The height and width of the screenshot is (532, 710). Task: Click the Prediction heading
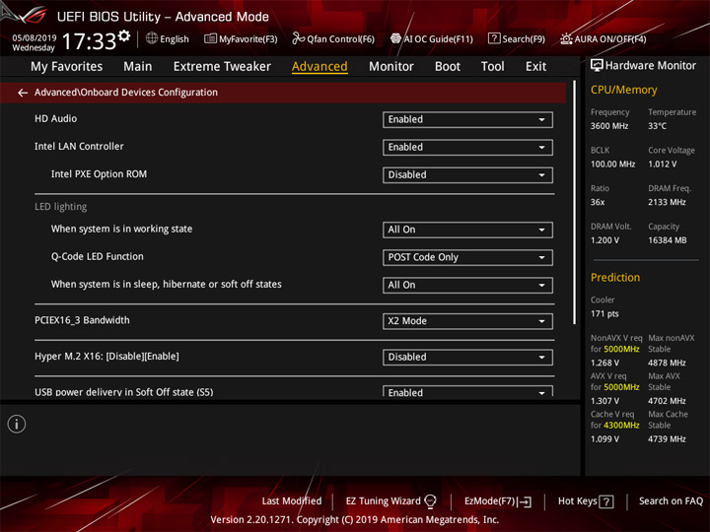(x=615, y=277)
